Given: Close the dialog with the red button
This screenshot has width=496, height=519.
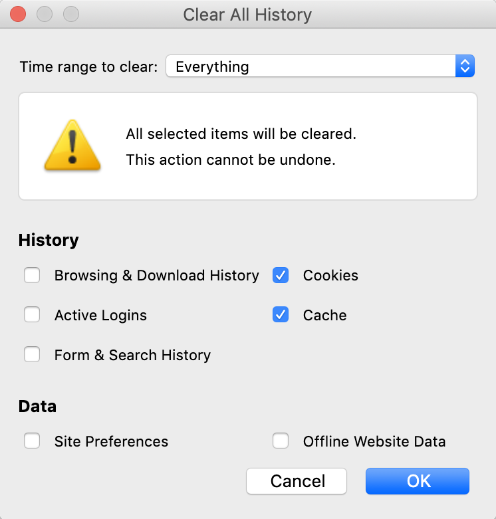Looking at the screenshot, I should pyautogui.click(x=18, y=14).
